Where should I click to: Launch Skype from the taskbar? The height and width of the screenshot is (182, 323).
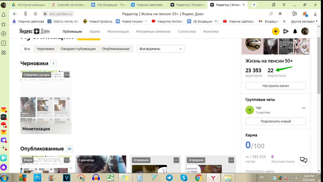tap(184, 178)
